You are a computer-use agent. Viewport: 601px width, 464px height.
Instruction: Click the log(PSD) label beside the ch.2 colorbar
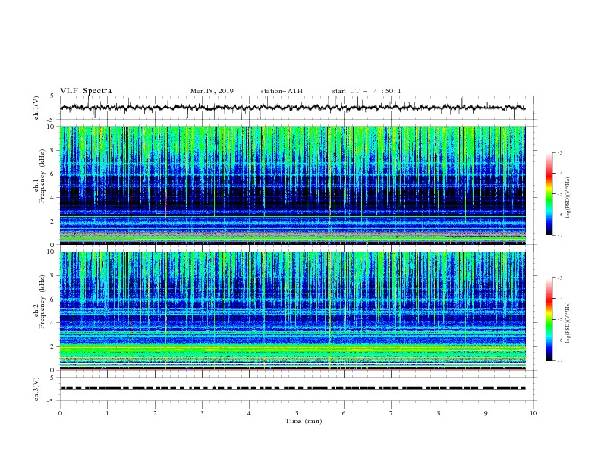point(568,323)
